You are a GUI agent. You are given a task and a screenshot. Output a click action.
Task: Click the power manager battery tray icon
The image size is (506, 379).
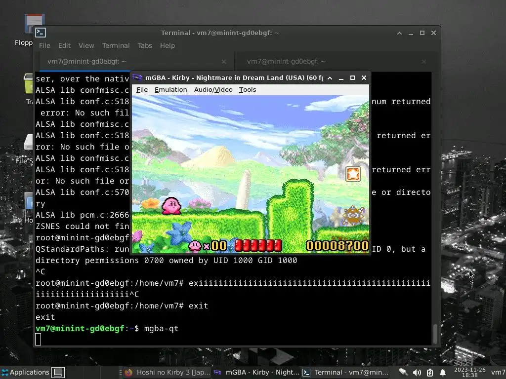pyautogui.click(x=430, y=373)
